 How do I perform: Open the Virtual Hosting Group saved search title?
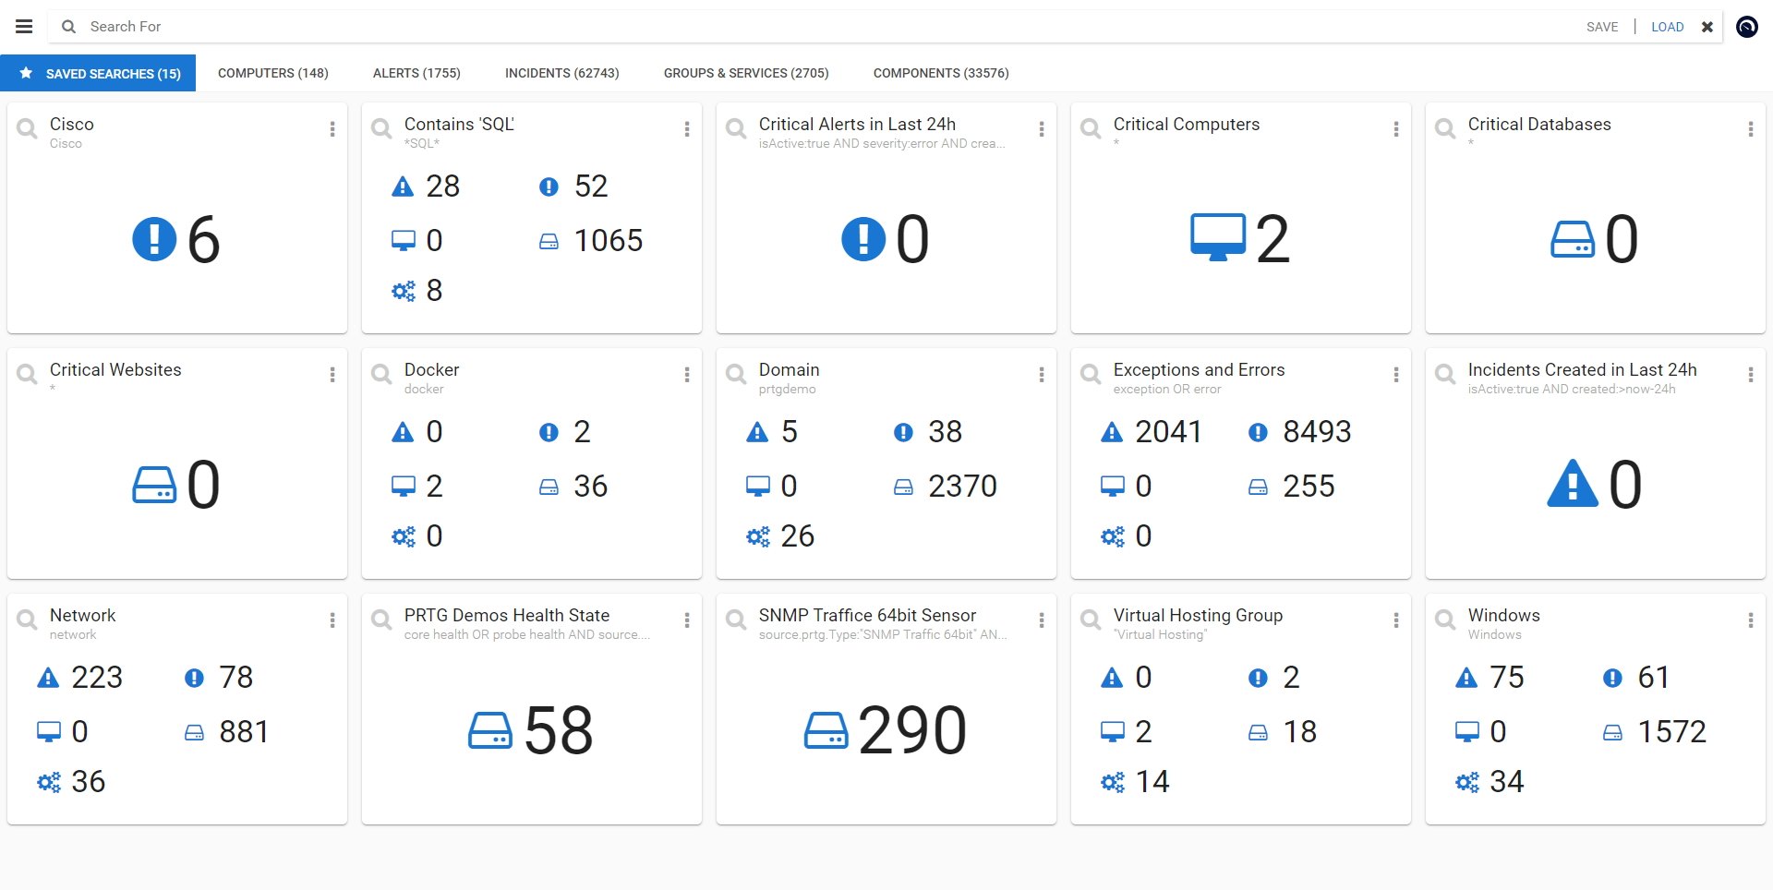(1198, 616)
